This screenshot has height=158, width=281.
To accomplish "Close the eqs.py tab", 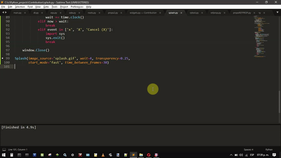I will pyautogui.click(x=60, y=13).
